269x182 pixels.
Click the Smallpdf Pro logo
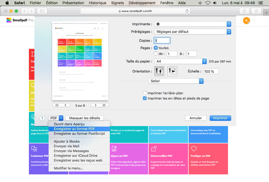coord(20,20)
